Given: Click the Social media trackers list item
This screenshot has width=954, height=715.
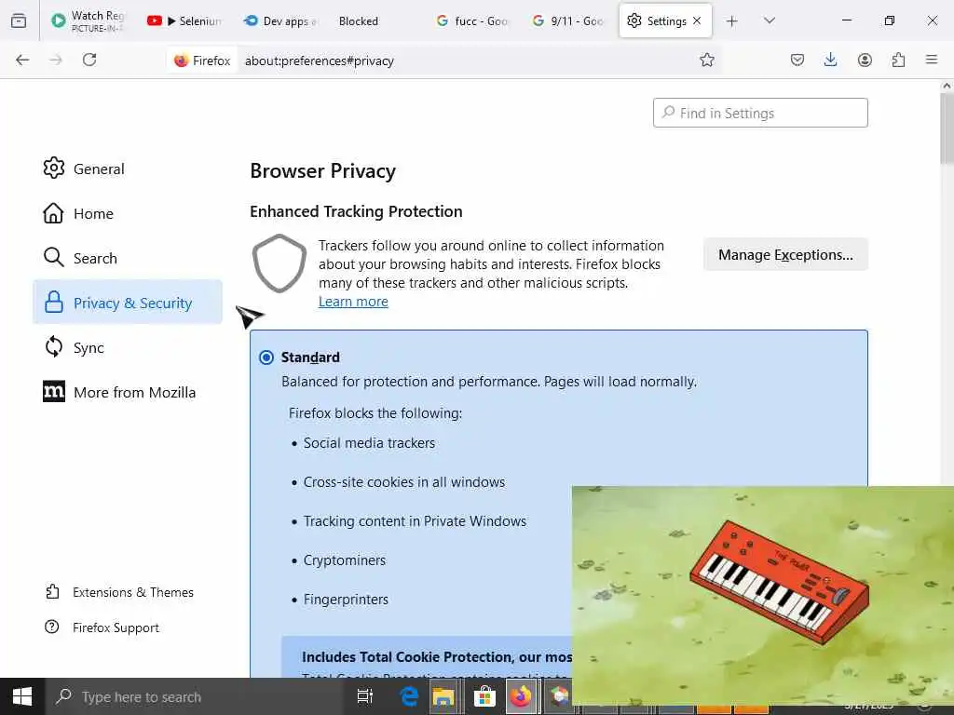Looking at the screenshot, I should click(x=369, y=443).
